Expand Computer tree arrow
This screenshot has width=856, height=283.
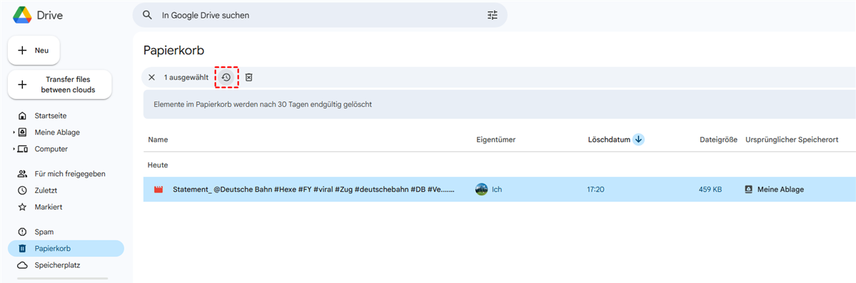pos(14,149)
